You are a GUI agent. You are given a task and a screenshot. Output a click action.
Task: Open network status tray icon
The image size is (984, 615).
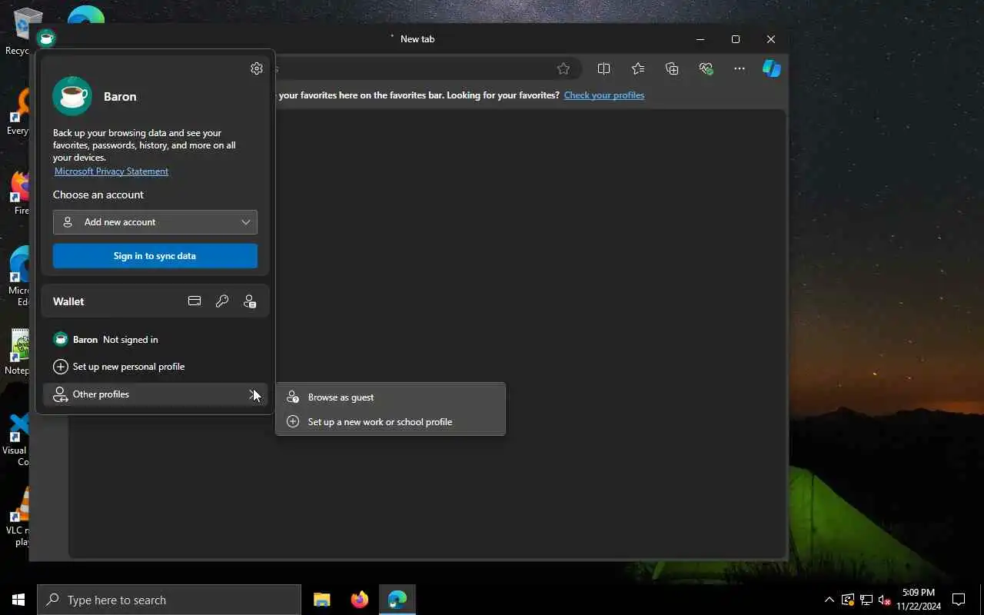click(866, 600)
